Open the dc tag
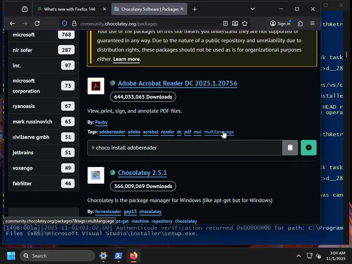This screenshot has width=352, height=264. [179, 132]
